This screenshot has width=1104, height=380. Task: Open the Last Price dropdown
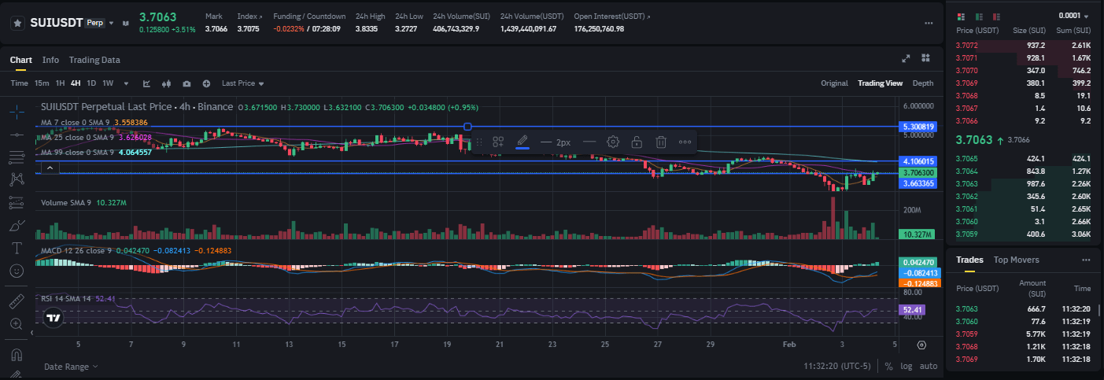(x=242, y=83)
